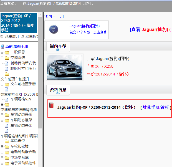This screenshot has height=167, width=172.
Task: Expand the 交车前检查手册 node
Action: 2,84
